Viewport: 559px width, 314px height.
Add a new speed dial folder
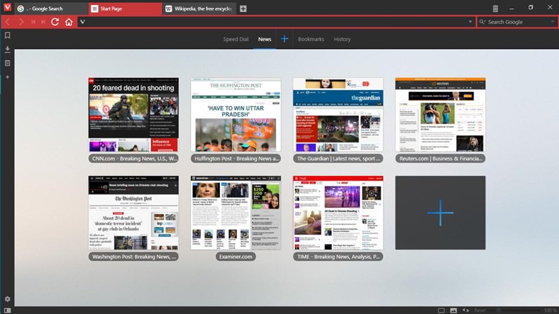pos(284,39)
